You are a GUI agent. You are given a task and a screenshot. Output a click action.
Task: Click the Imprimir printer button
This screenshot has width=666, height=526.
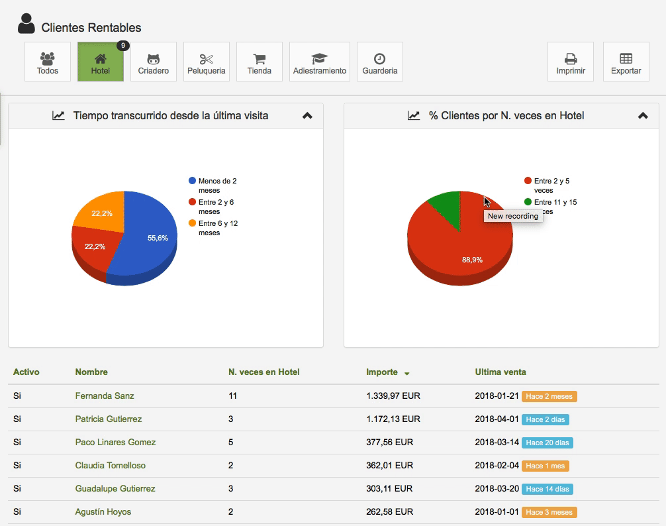click(571, 62)
